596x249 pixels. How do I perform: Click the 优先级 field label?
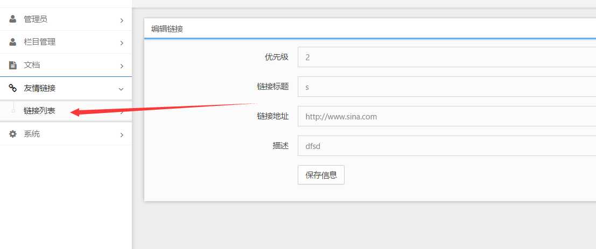[277, 57]
